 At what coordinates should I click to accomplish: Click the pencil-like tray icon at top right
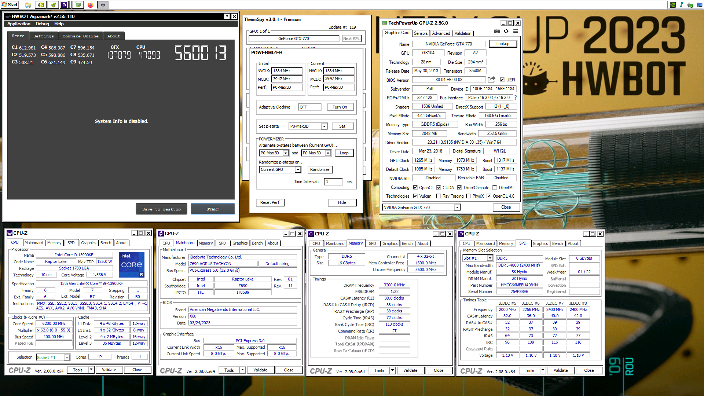click(x=682, y=5)
